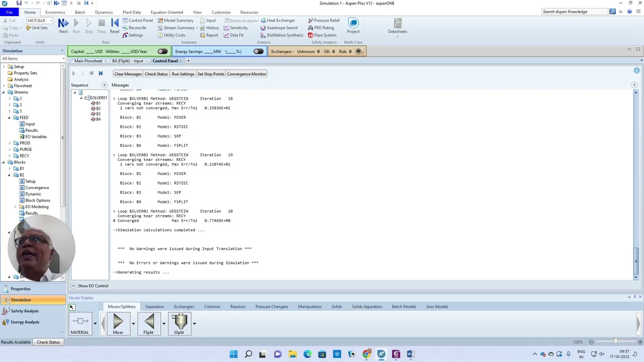Open the Convergence Monitor

pos(246,74)
